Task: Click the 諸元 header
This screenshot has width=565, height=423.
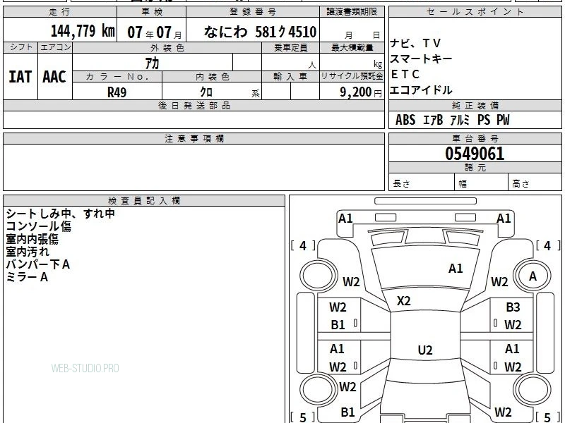Action: pyautogui.click(x=475, y=168)
